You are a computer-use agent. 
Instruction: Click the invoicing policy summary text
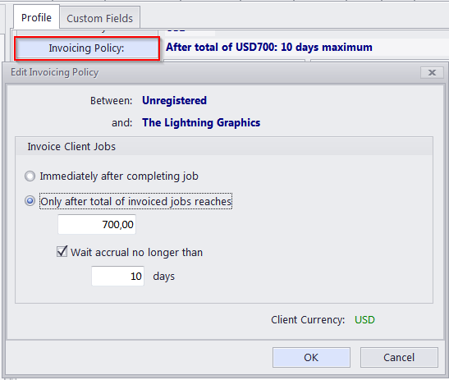269,47
